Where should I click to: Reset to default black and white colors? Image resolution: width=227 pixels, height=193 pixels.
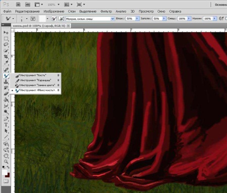click(4, 167)
